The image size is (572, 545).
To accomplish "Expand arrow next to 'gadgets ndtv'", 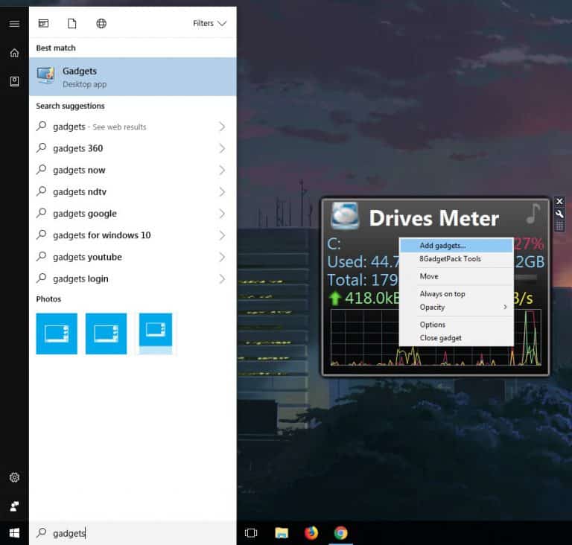I will [222, 192].
